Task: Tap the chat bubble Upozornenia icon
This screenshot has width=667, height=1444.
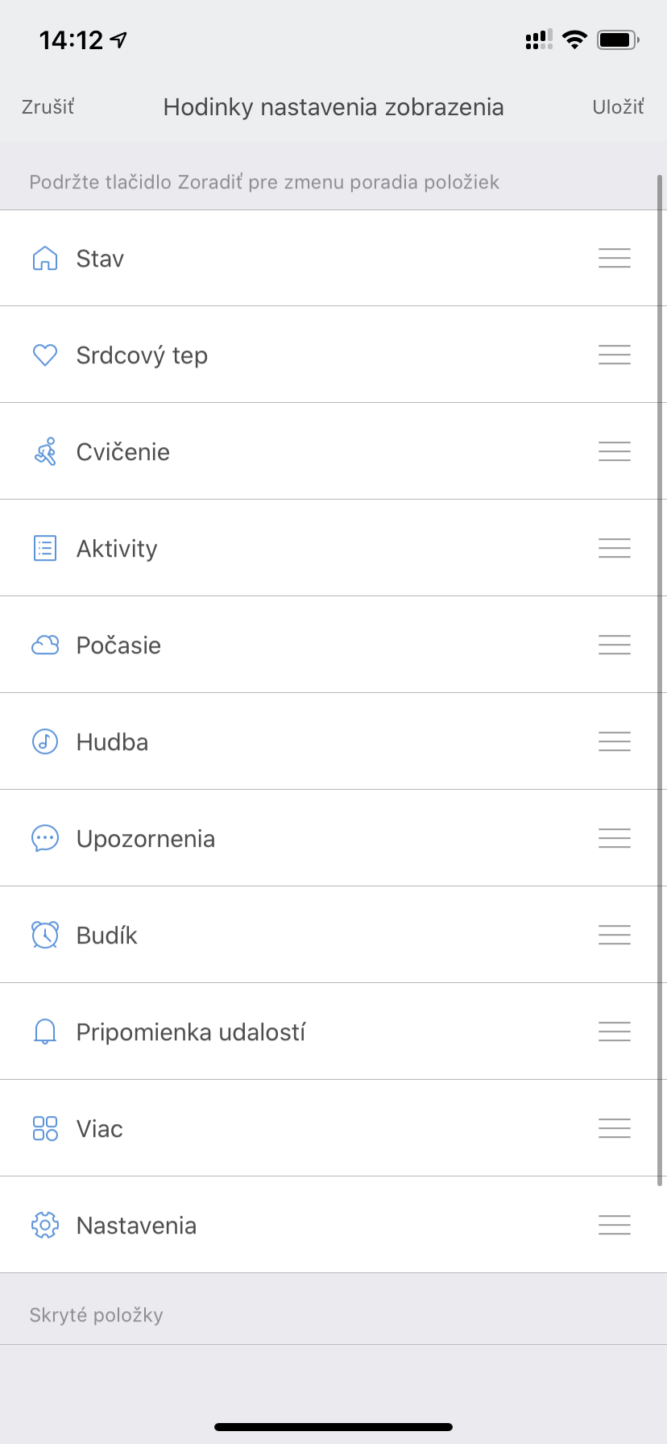Action: [x=45, y=838]
